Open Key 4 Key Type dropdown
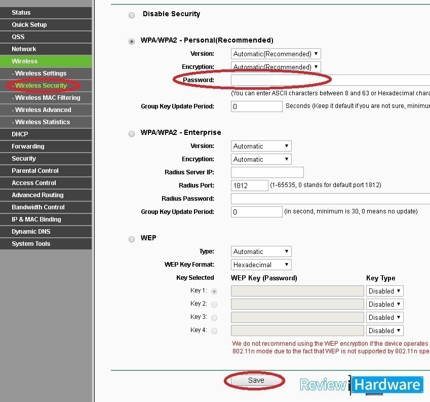 (x=385, y=331)
